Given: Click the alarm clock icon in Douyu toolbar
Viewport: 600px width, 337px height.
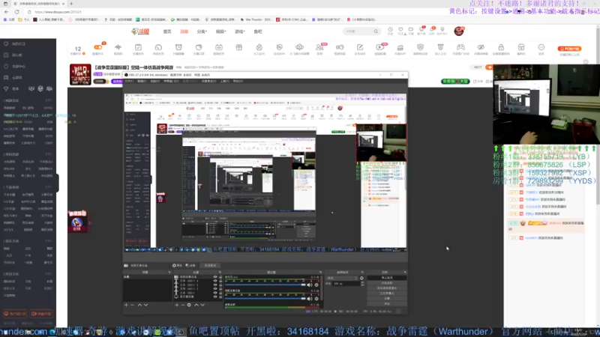Looking at the screenshot, I should pyautogui.click(x=178, y=47).
